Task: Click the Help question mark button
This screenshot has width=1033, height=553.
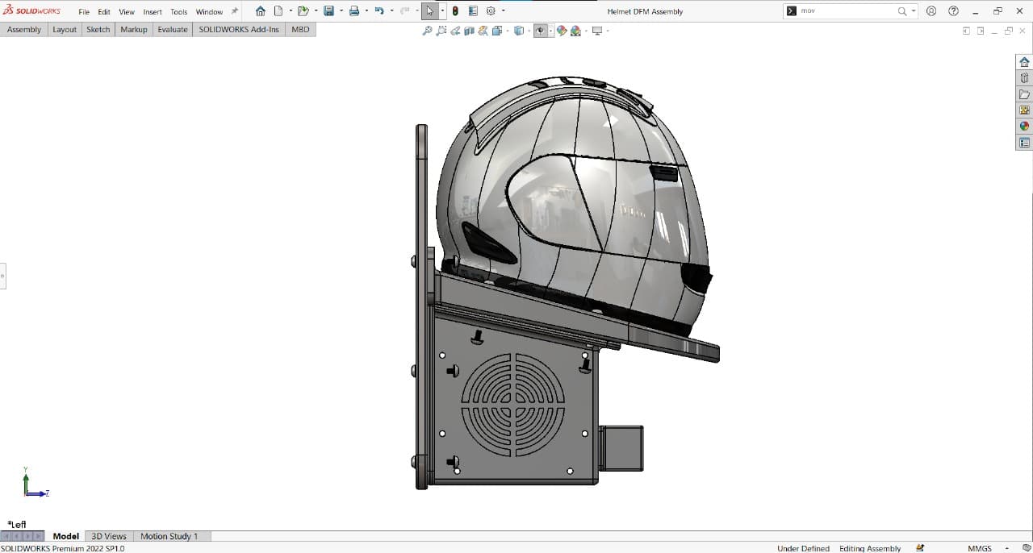Action: tap(954, 11)
